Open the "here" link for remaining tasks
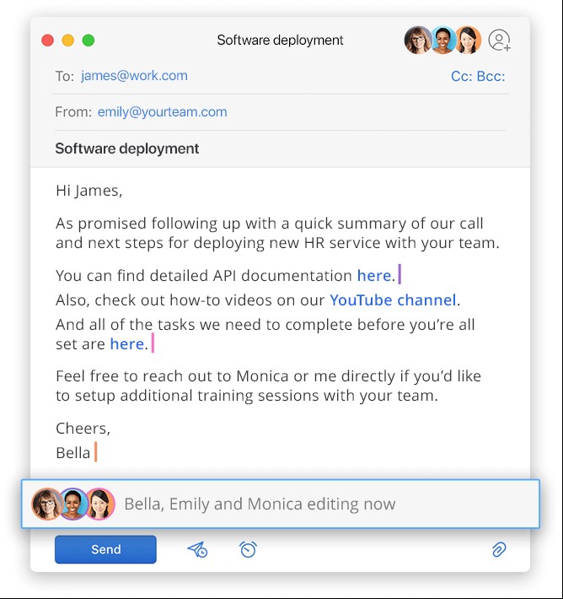The height and width of the screenshot is (599, 563). 127,344
